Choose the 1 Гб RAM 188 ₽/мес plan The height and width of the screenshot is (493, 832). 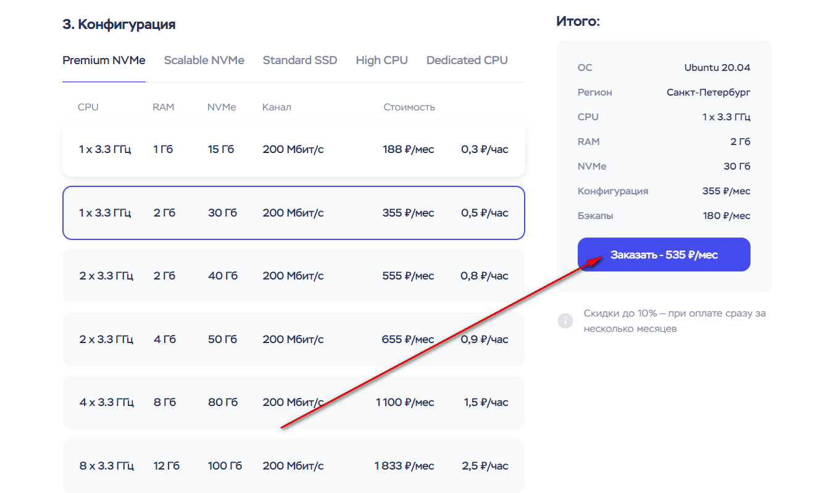pyautogui.click(x=293, y=150)
